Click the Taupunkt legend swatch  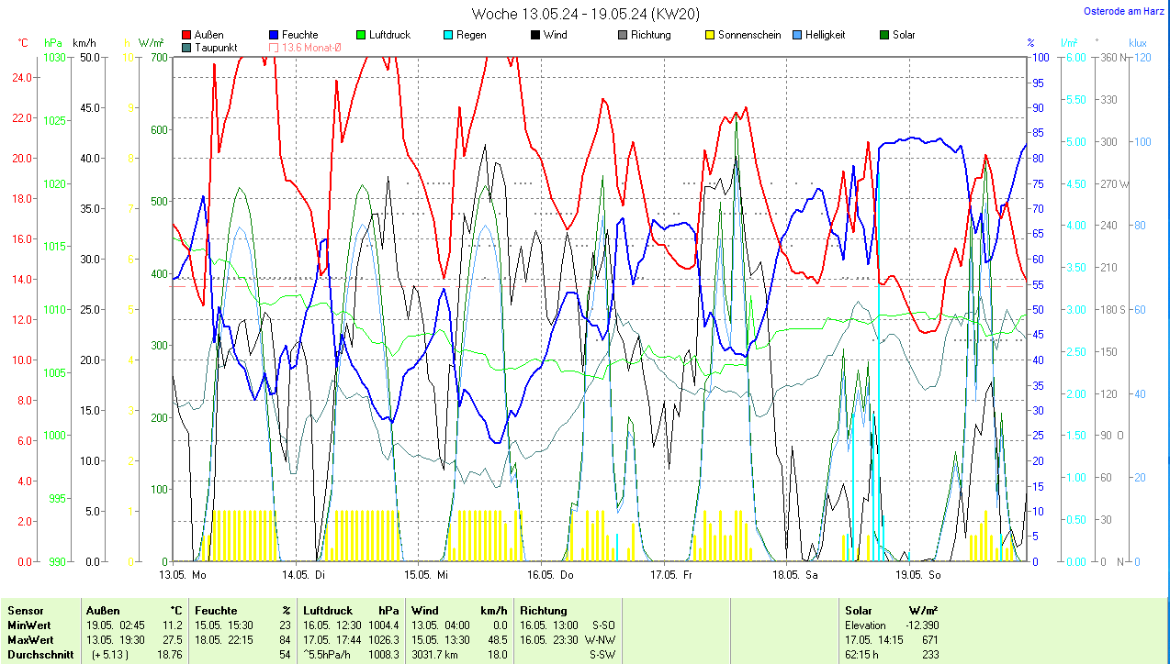coord(187,47)
